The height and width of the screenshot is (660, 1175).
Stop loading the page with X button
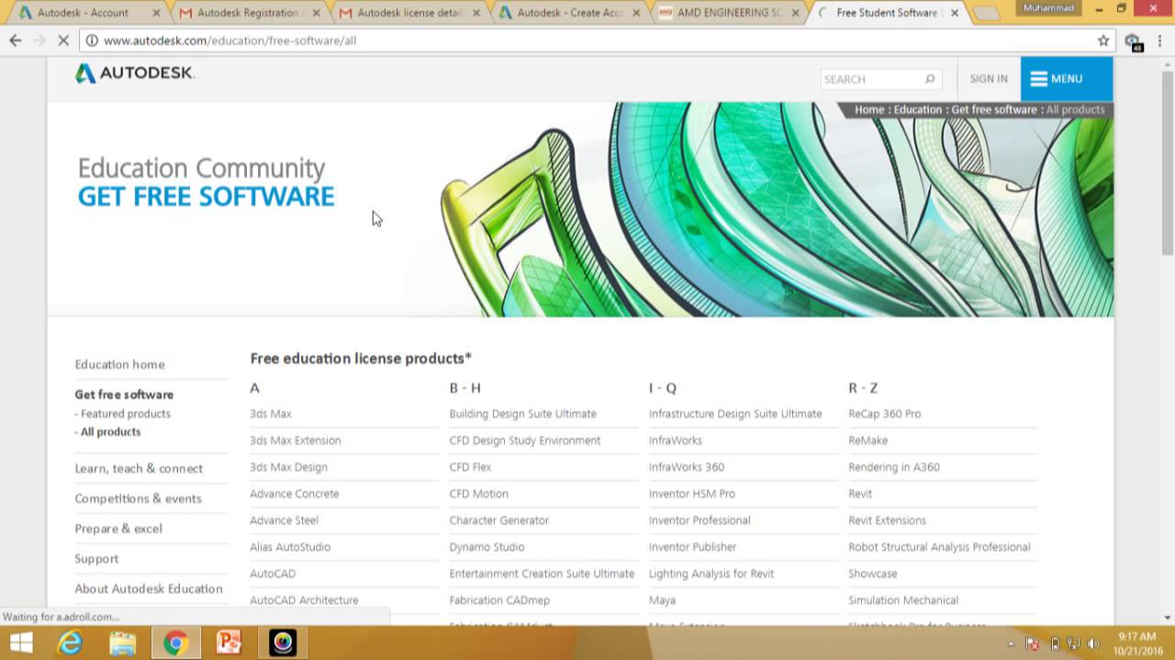(x=64, y=40)
